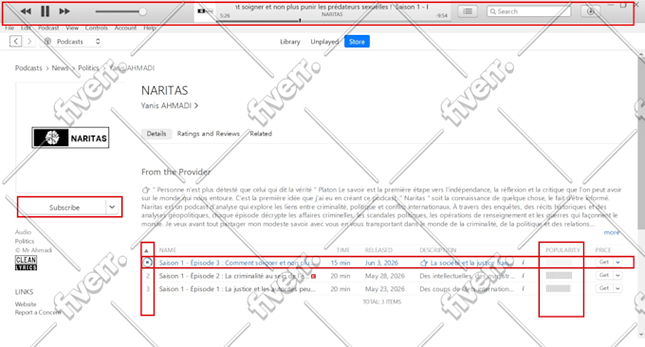Adjust the volume slider knob
This screenshot has height=347, width=645.
click(142, 11)
